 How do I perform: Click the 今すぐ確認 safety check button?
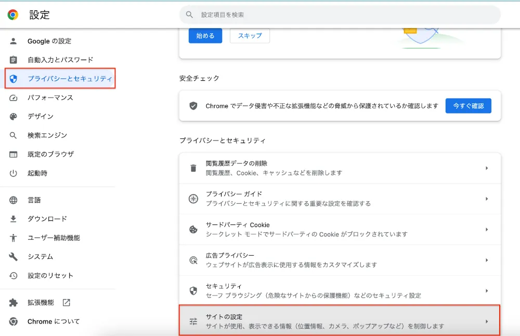469,106
